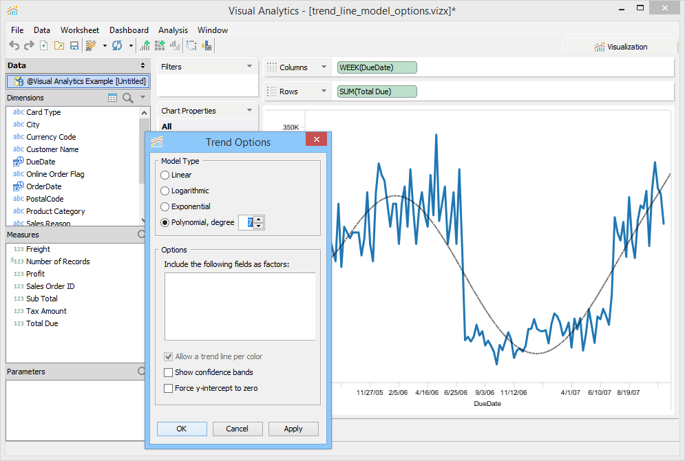
Task: Enable Show confidence bands checkbox
Action: point(168,372)
